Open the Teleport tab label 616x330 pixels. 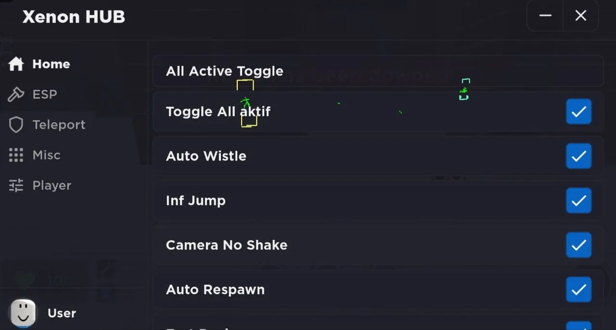tap(59, 125)
